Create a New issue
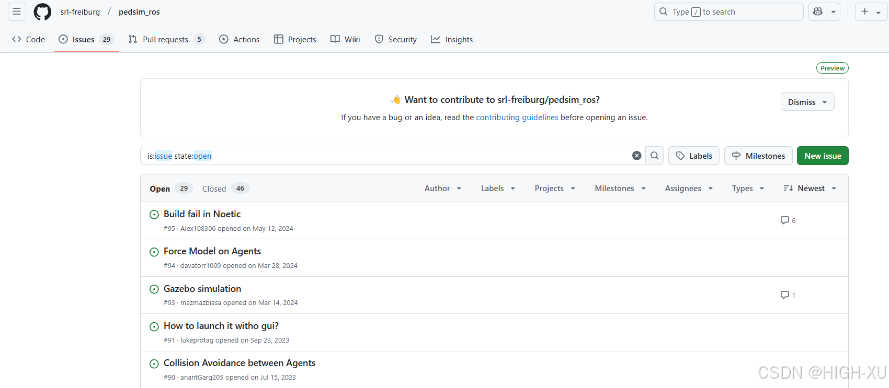This screenshot has height=388, width=889. click(x=823, y=156)
